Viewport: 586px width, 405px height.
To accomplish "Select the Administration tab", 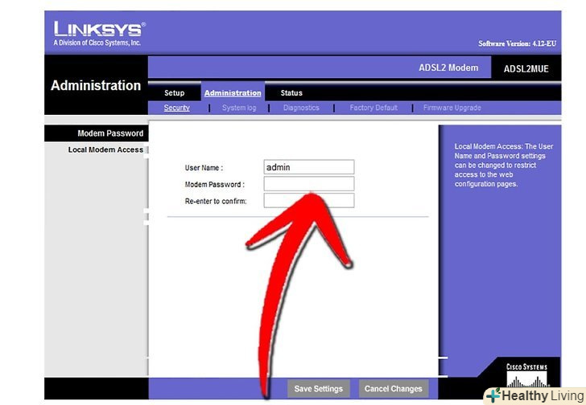I will 233,93.
